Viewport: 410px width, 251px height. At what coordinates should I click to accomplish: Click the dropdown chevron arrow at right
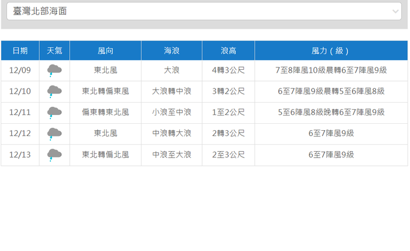point(396,12)
